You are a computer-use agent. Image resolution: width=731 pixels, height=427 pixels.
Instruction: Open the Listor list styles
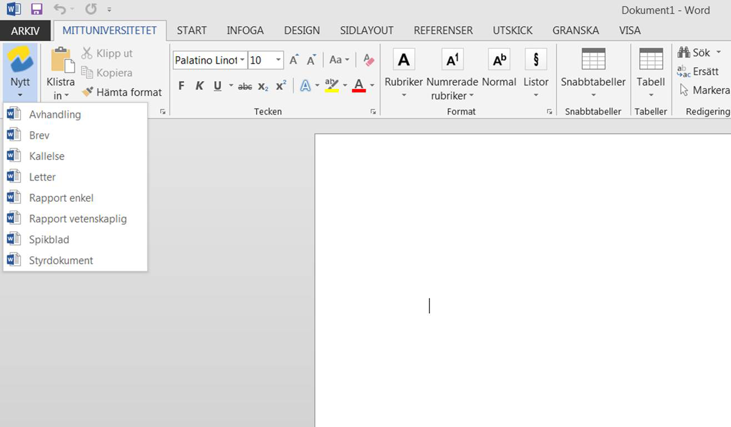point(536,73)
